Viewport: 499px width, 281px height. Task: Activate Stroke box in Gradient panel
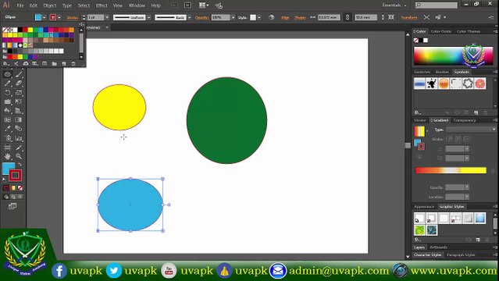421,147
